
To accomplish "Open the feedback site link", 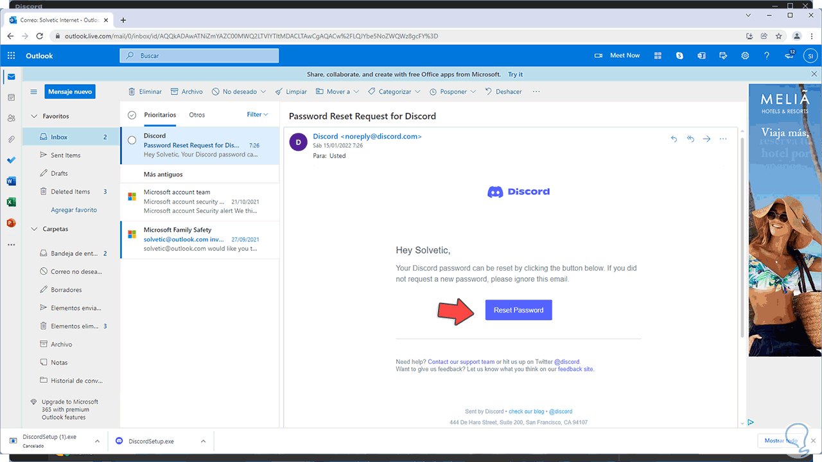I will point(575,369).
